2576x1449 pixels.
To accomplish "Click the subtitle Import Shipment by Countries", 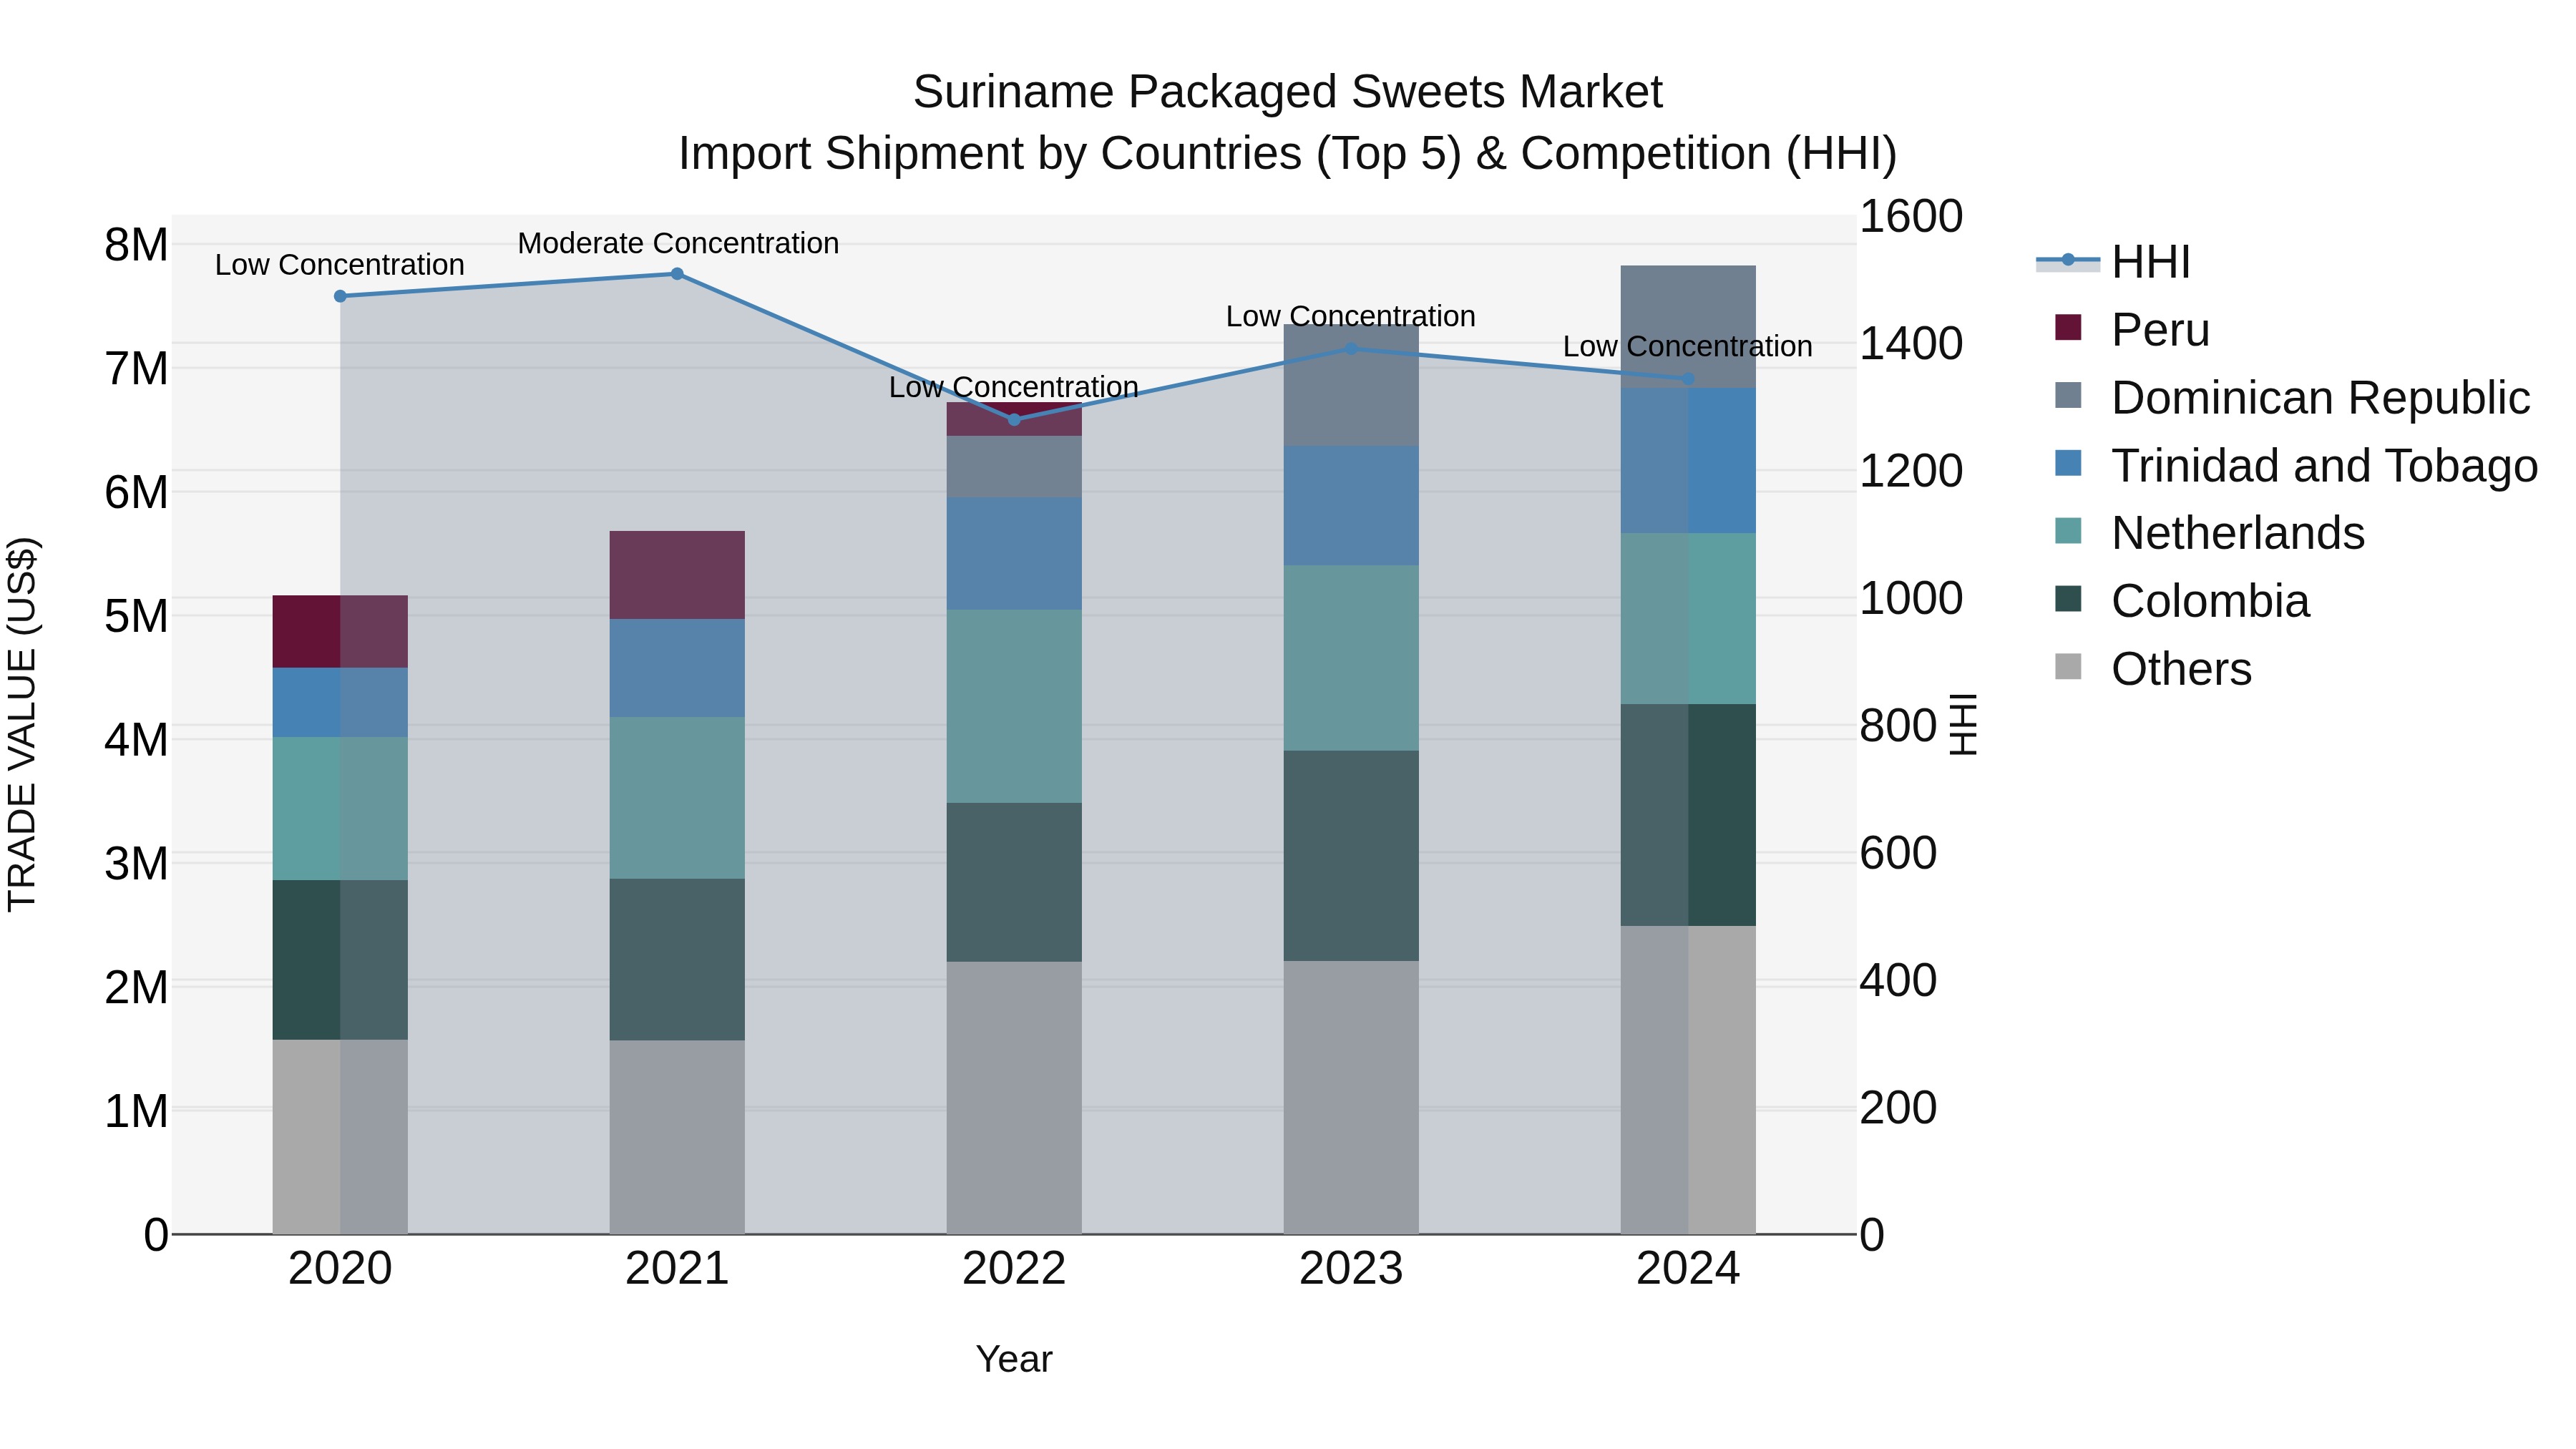I will click(1287, 154).
